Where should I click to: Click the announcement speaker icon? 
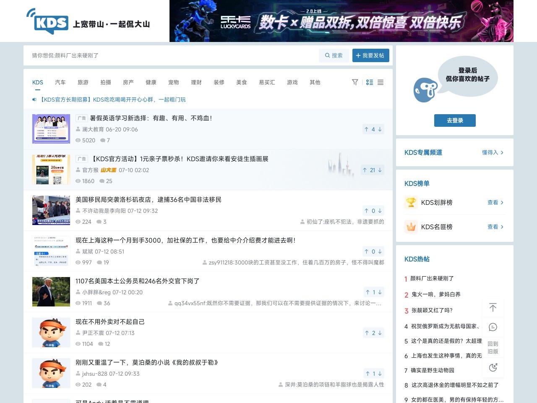34,99
